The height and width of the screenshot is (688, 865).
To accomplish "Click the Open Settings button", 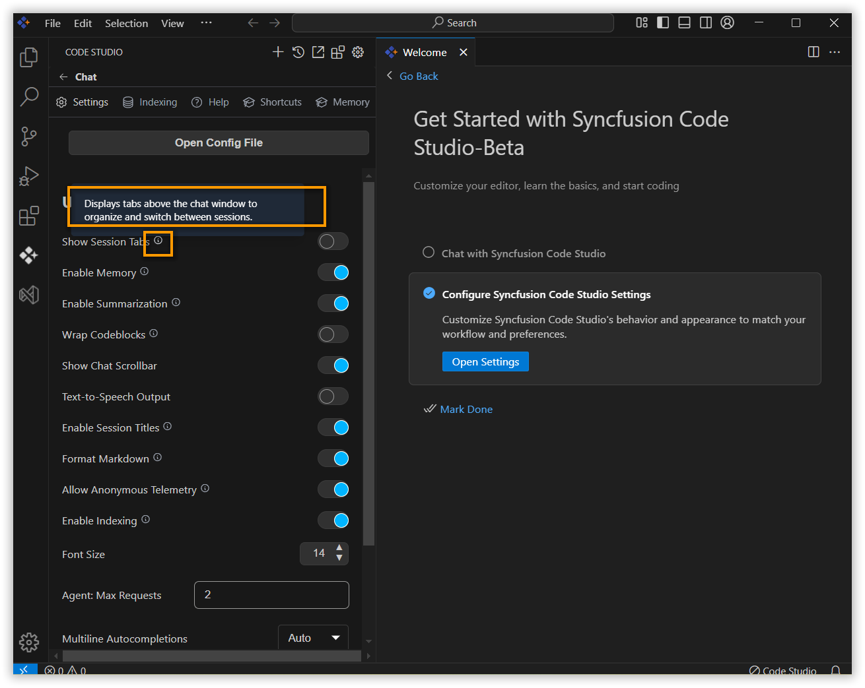I will [485, 361].
